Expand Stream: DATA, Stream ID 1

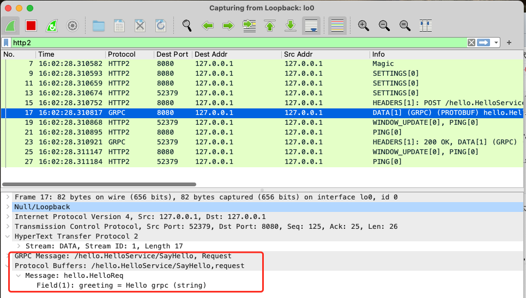click(19, 246)
